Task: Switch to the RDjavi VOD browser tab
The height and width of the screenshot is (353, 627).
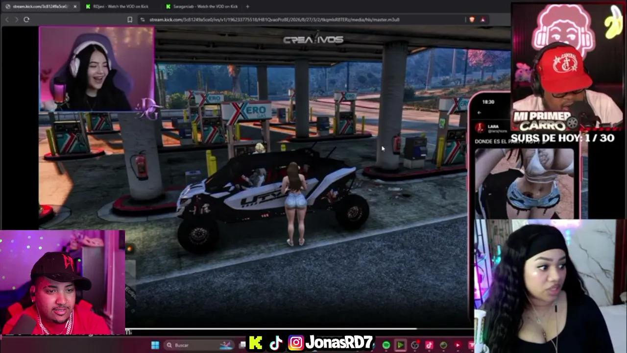Action: tap(121, 6)
